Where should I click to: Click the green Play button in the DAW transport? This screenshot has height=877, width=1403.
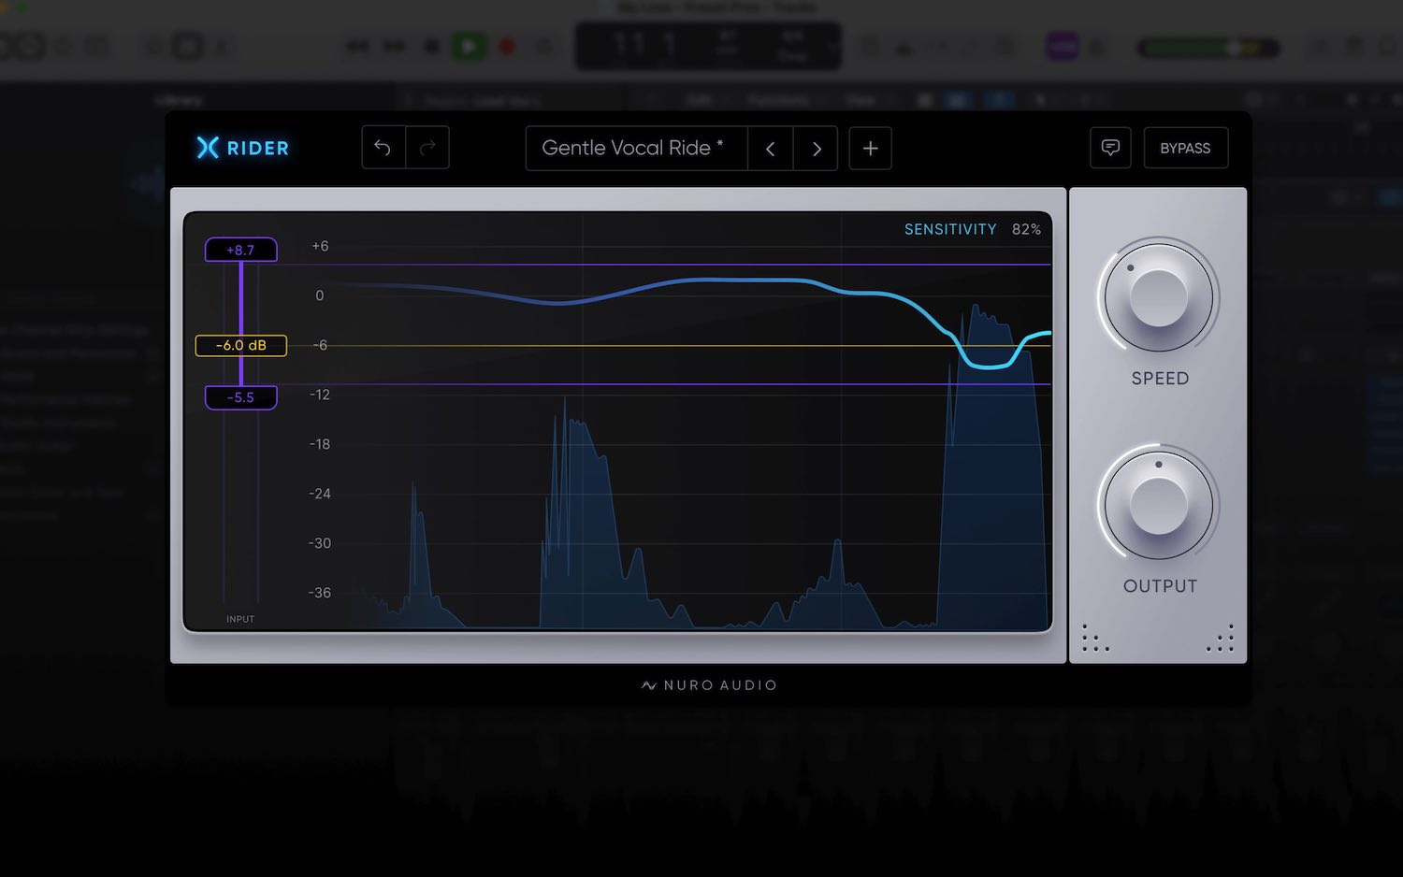(469, 46)
